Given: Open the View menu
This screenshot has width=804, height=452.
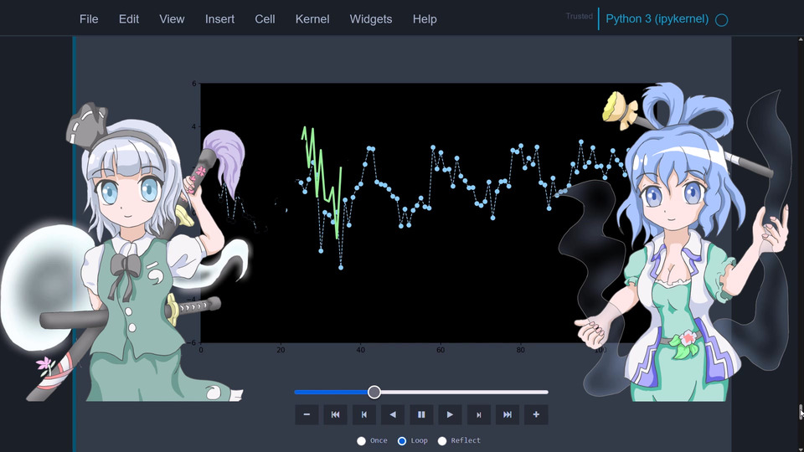Looking at the screenshot, I should click(172, 19).
